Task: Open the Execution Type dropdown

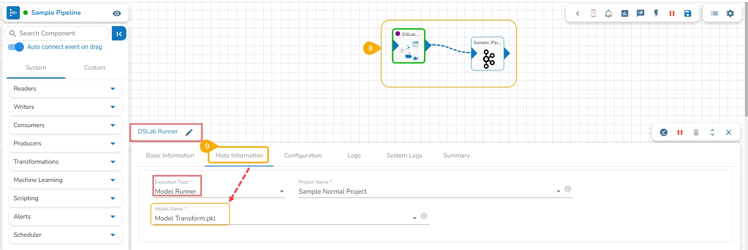Action: (220, 191)
